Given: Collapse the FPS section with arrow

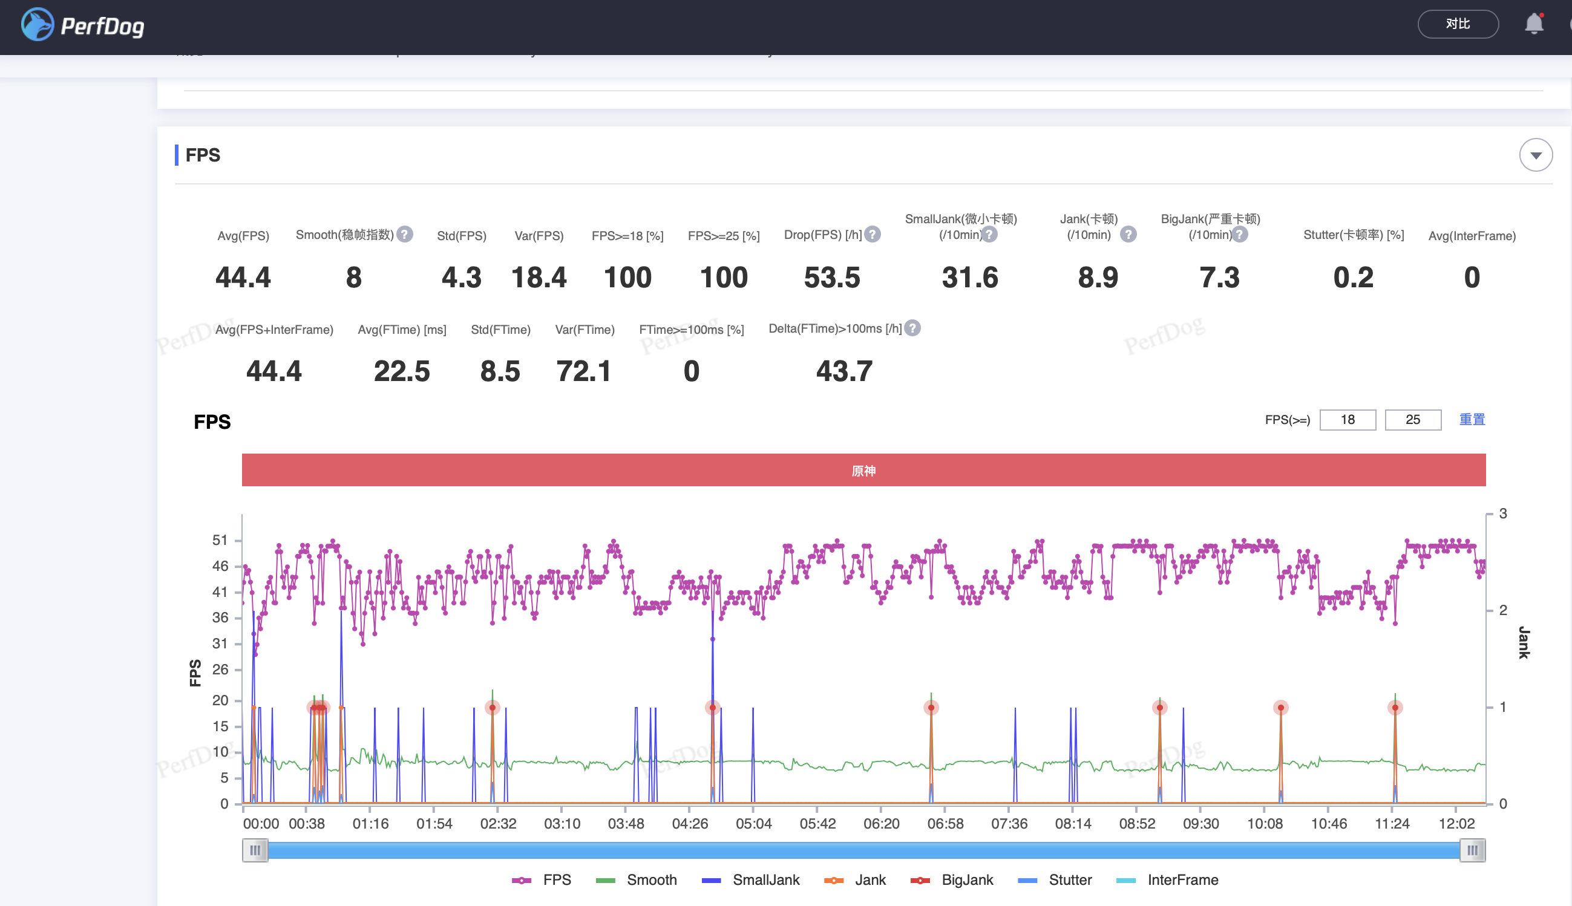Looking at the screenshot, I should click(x=1535, y=155).
